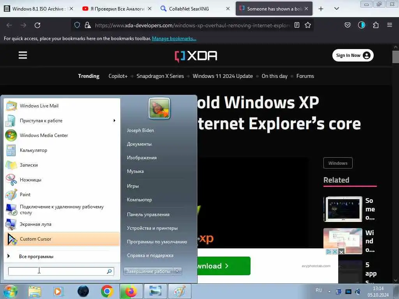This screenshot has width=399, height=299.
Task: Open the Firefox application menu
Action: click(x=390, y=25)
